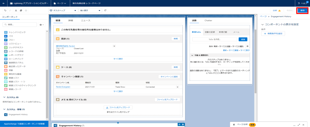Click the copy icon in the toolbar
This screenshot has width=310, height=127.
click(x=21, y=11)
